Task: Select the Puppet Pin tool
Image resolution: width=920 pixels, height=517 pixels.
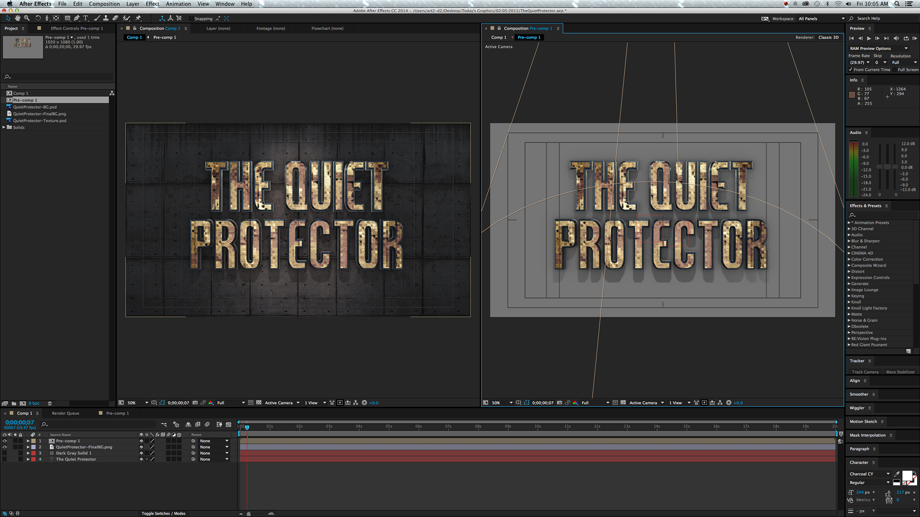Action: [138, 18]
